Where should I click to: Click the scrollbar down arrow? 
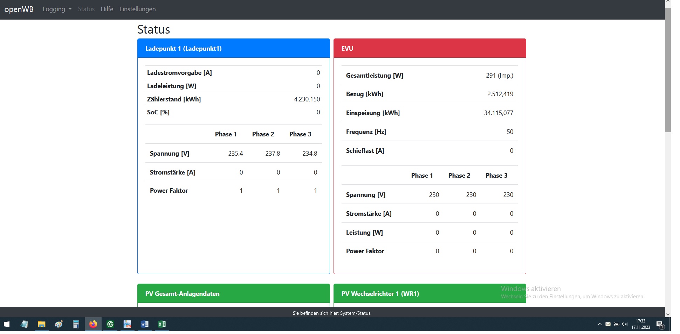(668, 314)
